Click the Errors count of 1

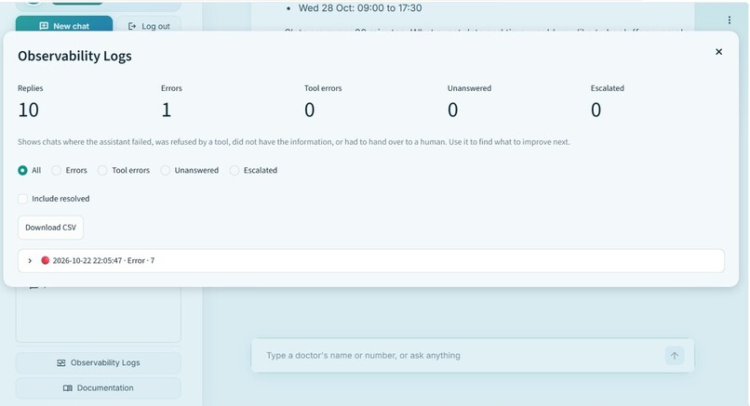[166, 110]
